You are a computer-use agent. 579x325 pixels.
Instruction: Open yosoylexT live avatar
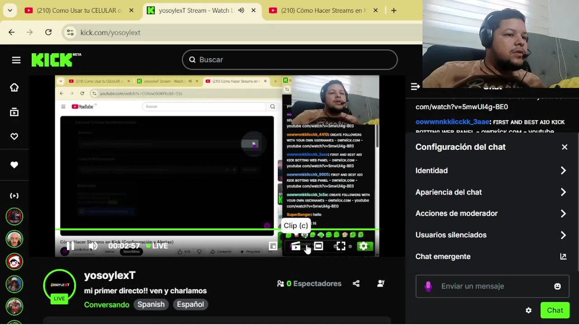pyautogui.click(x=60, y=285)
